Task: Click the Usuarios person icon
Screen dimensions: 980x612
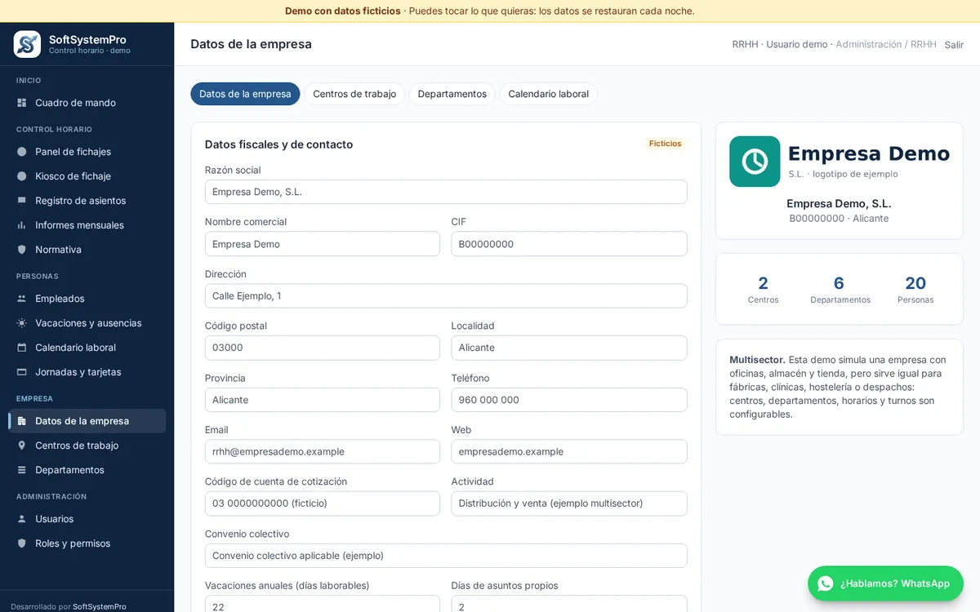Action: click(22, 519)
